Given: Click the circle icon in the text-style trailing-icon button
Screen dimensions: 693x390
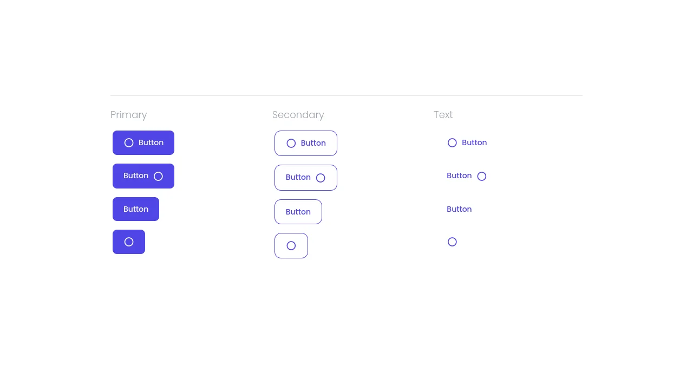Looking at the screenshot, I should (x=482, y=176).
